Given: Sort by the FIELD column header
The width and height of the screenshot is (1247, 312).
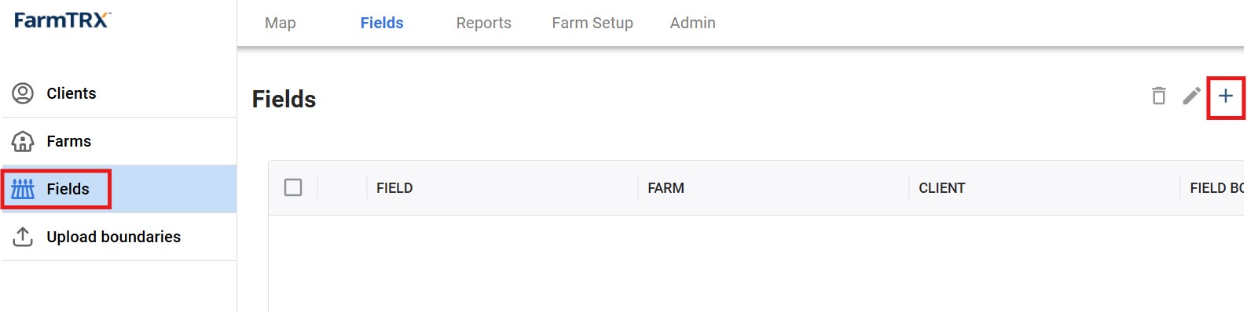Looking at the screenshot, I should pos(394,188).
